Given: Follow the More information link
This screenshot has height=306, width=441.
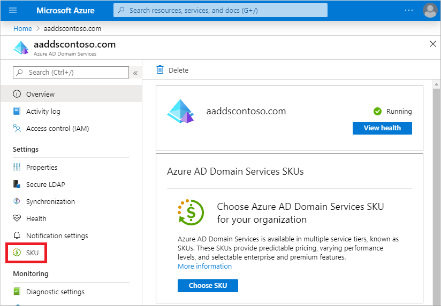Looking at the screenshot, I should pyautogui.click(x=204, y=266).
